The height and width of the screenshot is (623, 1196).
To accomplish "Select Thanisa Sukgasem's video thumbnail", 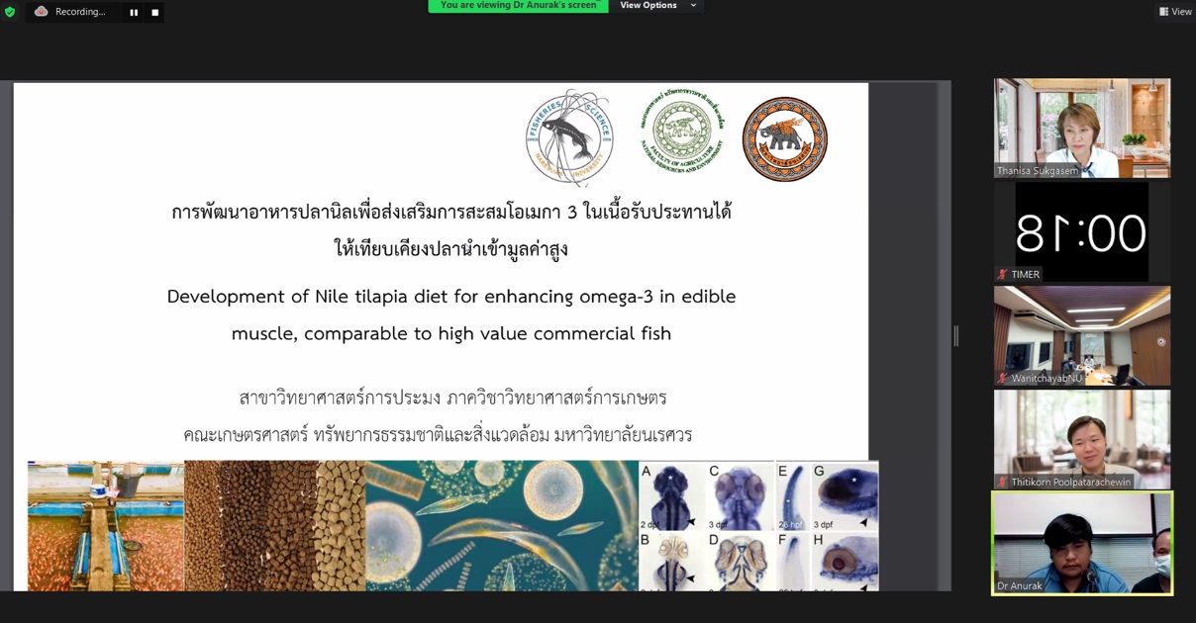I will pos(1082,129).
